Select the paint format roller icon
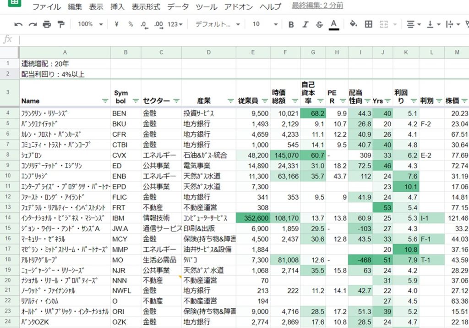 61,25
